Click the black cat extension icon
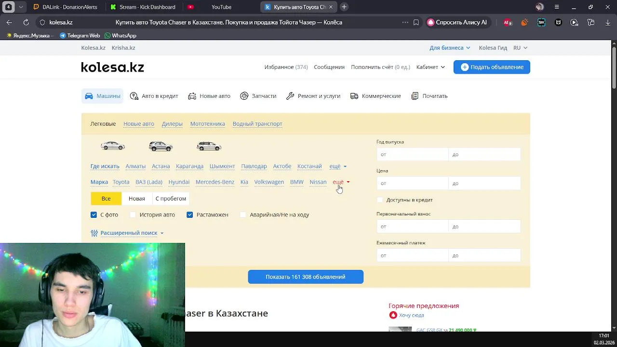 coord(558,22)
